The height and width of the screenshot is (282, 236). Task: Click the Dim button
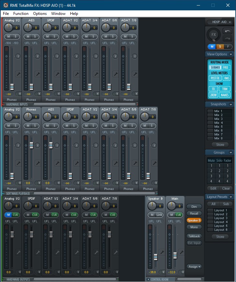tap(194, 207)
